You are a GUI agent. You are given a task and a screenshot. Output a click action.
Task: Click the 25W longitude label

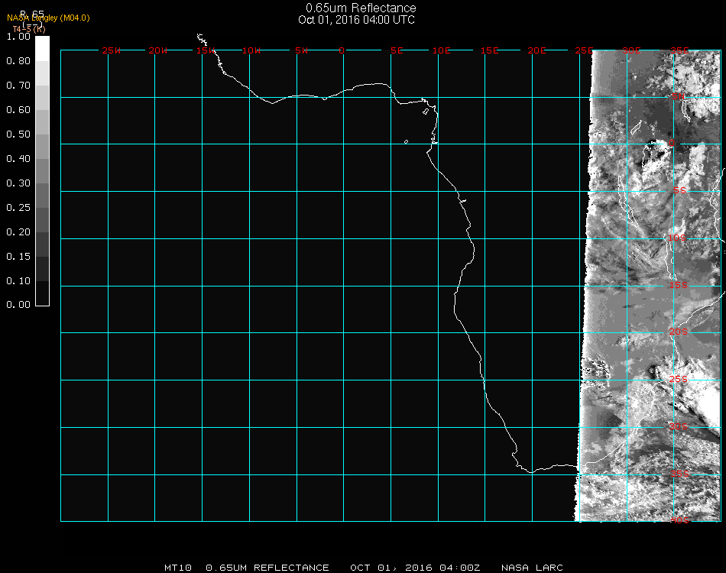pos(112,51)
